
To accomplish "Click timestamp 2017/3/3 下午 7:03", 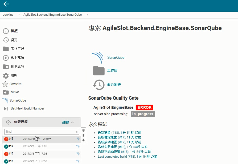I will [x=35, y=154].
